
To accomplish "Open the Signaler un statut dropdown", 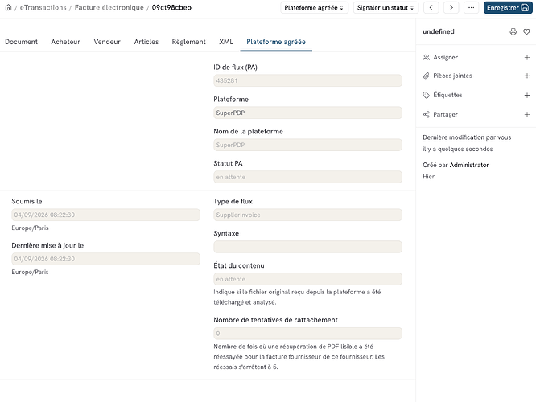I will (x=386, y=7).
